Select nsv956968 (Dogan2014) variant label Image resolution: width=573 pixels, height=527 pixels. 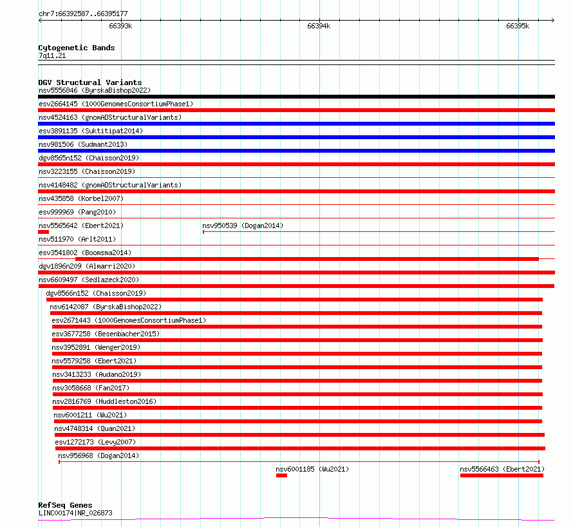point(99,455)
